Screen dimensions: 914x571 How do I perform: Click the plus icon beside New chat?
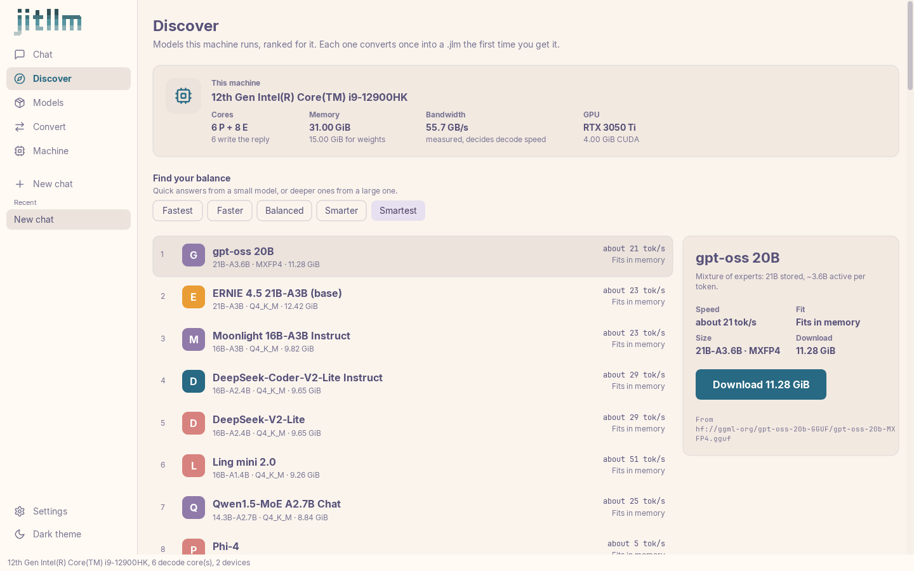[x=20, y=184]
